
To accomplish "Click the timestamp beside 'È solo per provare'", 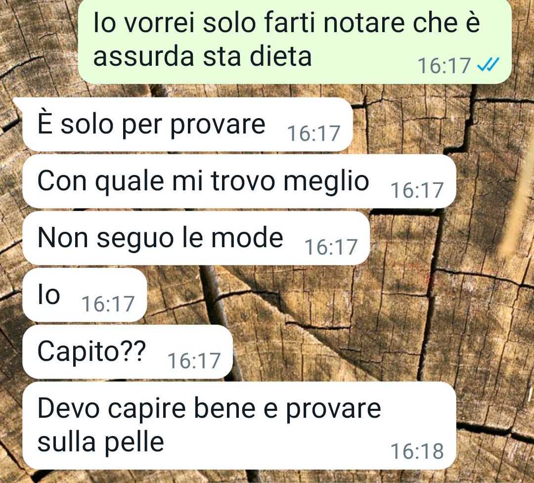I will (313, 133).
